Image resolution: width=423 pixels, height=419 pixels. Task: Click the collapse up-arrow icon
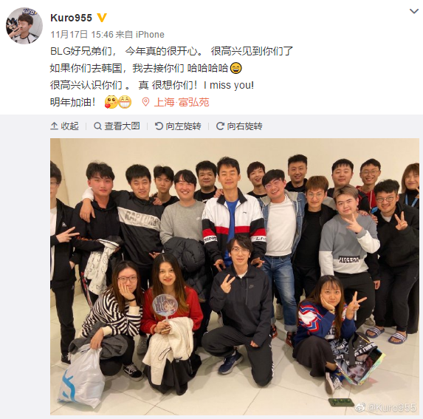[x=54, y=126]
